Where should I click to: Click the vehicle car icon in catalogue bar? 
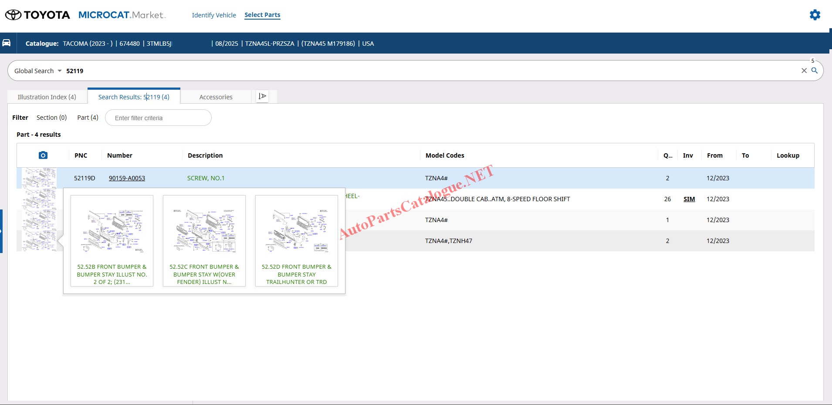7,43
